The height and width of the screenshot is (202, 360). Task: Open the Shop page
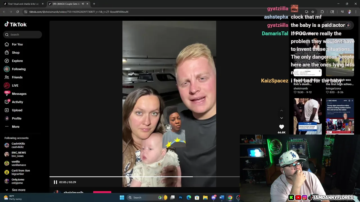15,52
